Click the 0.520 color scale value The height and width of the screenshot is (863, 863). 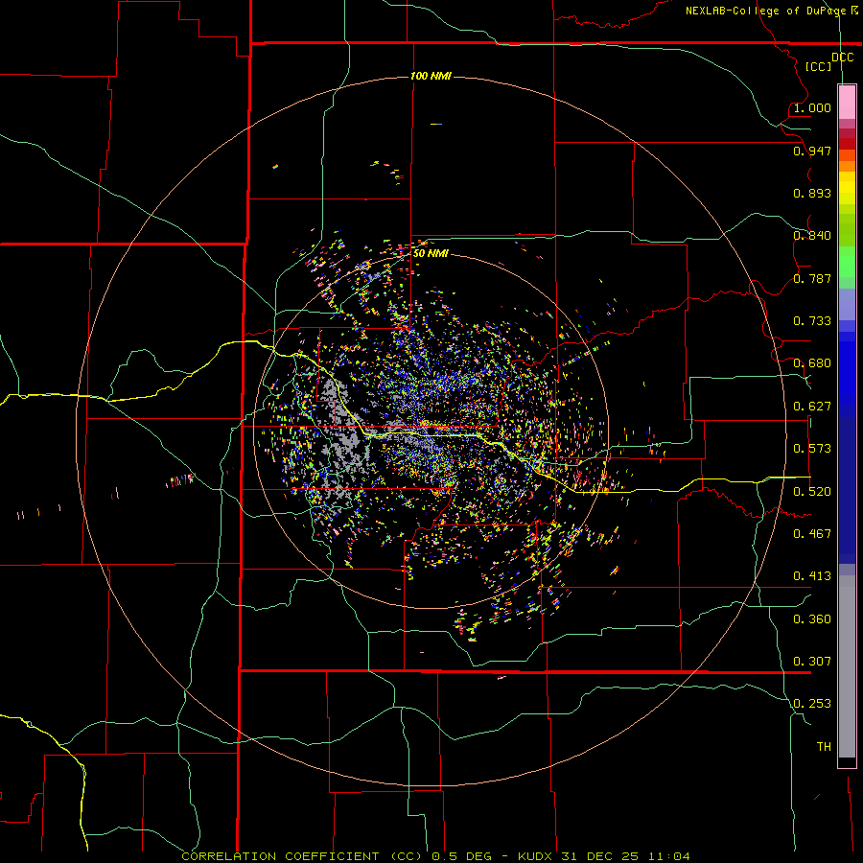[x=812, y=492]
